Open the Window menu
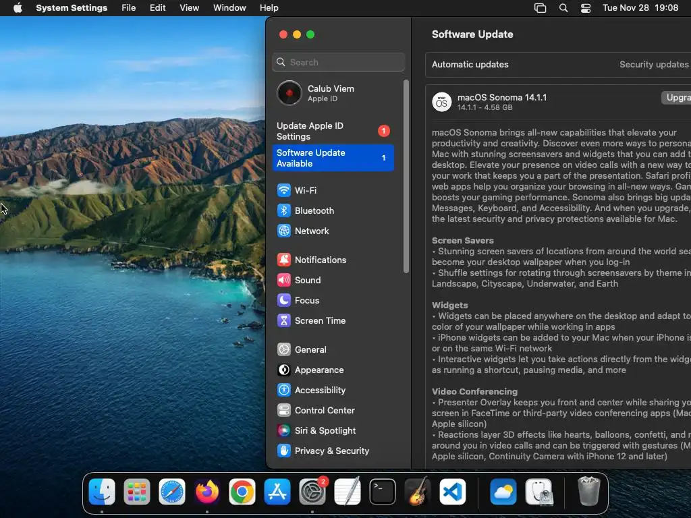Screen dimensions: 691x518 [229, 8]
